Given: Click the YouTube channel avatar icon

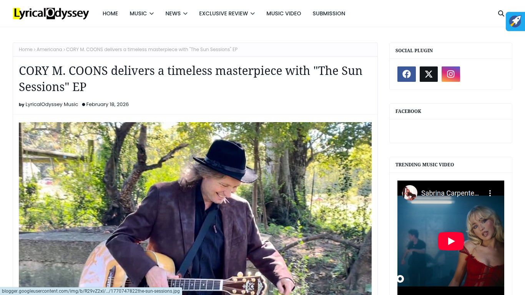Looking at the screenshot, I should pos(410,193).
